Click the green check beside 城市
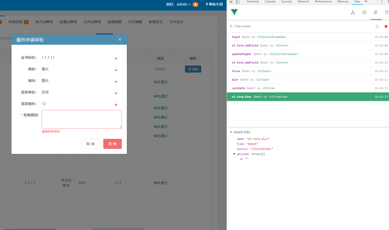 tap(116, 82)
